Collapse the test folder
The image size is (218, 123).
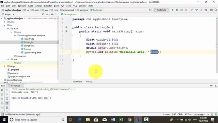[8, 59]
